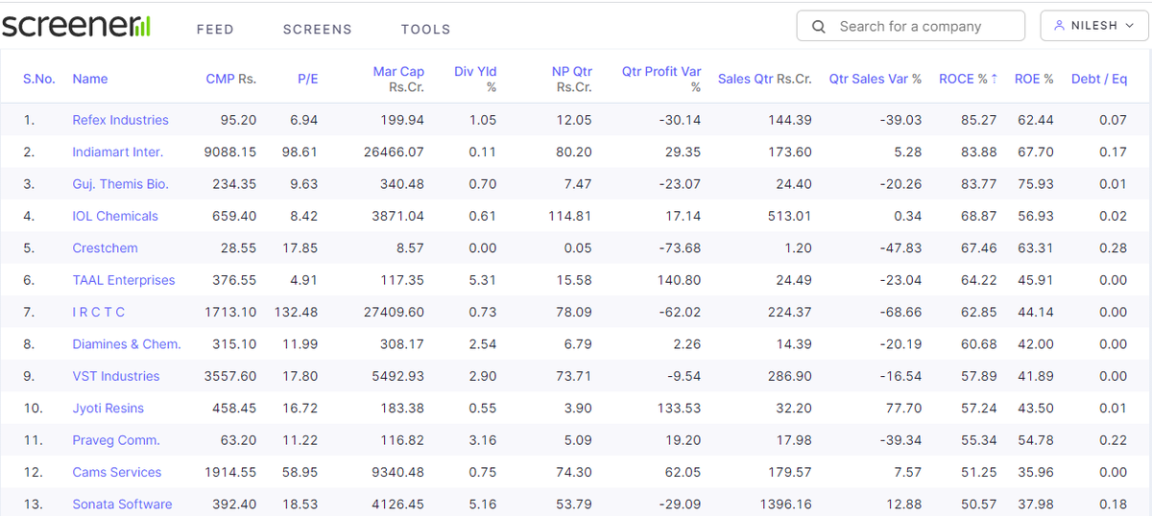Sort by the Debt / Eq column
The width and height of the screenshot is (1152, 516).
(x=1099, y=79)
